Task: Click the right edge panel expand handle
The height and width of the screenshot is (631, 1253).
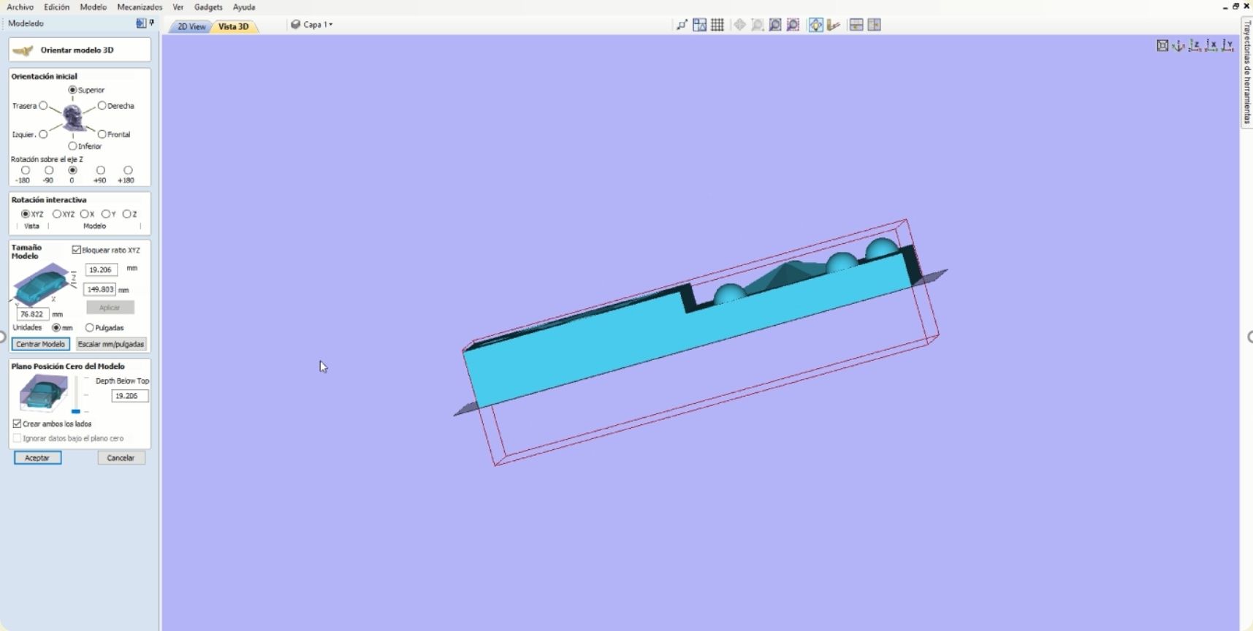Action: (1249, 337)
